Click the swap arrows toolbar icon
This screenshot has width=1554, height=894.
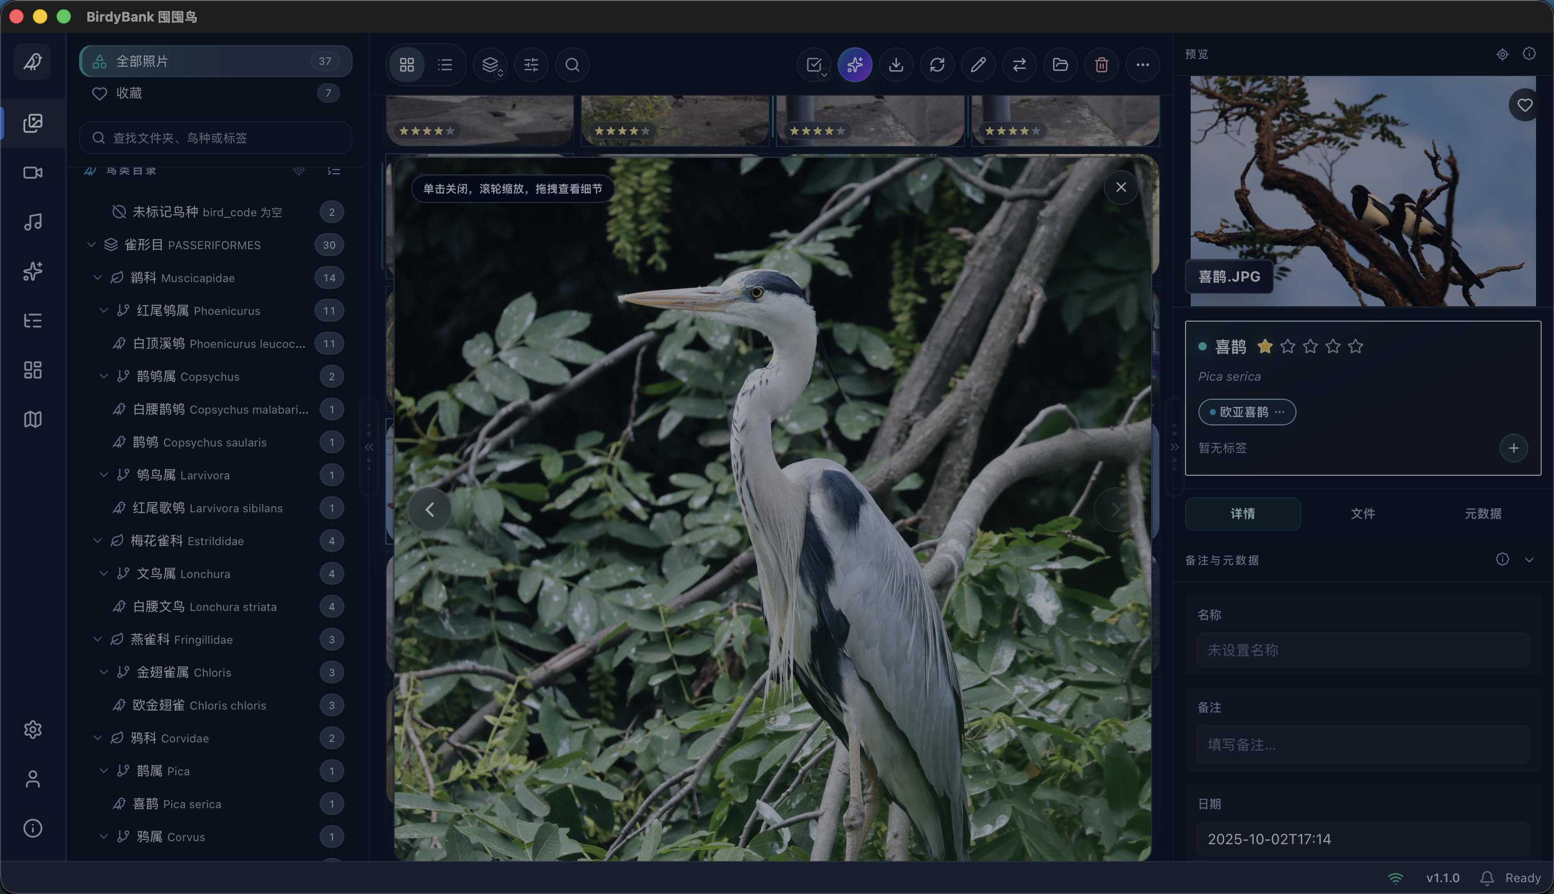[x=1019, y=64]
